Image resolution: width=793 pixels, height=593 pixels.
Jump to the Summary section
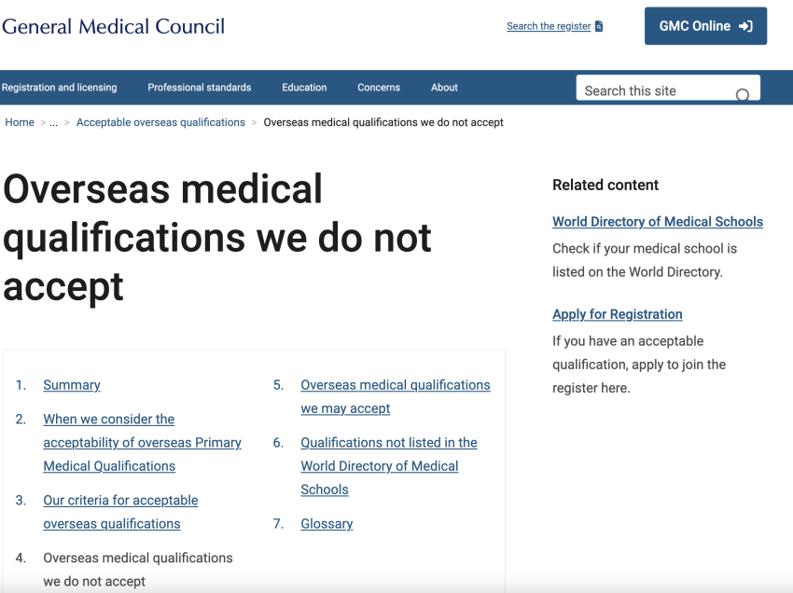click(x=72, y=385)
